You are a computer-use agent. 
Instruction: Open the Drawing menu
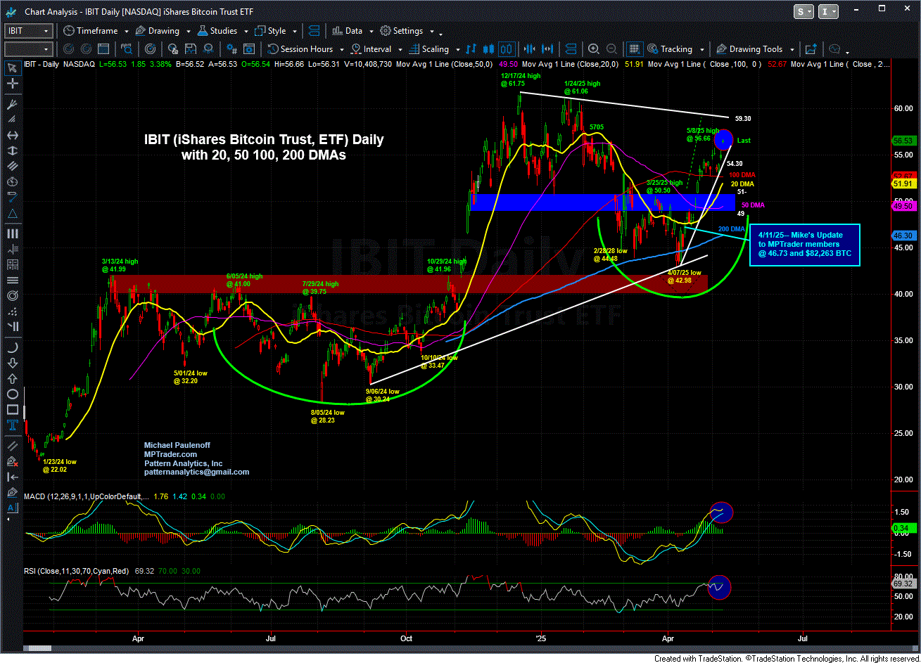(x=163, y=31)
